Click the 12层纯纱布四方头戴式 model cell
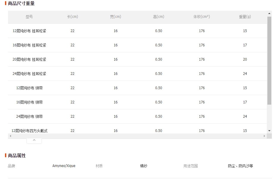The image size is (279, 181). (x=29, y=131)
